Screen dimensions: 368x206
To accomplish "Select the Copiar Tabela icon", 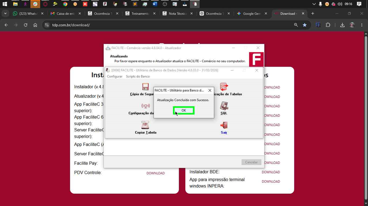I will pos(145,125).
